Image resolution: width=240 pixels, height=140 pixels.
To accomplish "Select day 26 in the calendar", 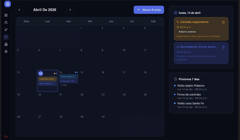I will (26, 125).
